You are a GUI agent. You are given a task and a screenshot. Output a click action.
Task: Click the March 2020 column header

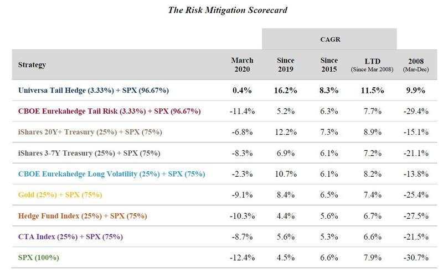(242, 65)
